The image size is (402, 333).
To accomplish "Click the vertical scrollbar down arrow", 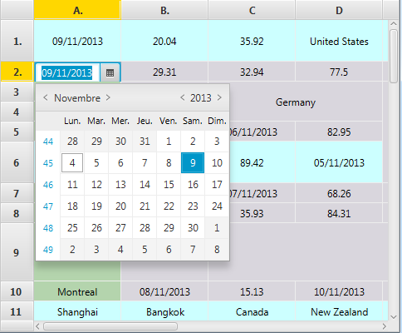I will pyautogui.click(x=394, y=317).
